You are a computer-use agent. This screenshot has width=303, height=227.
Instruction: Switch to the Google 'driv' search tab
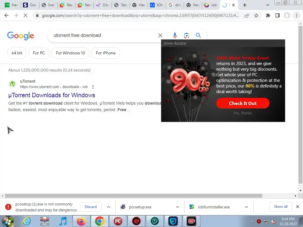pyautogui.click(x=175, y=5)
